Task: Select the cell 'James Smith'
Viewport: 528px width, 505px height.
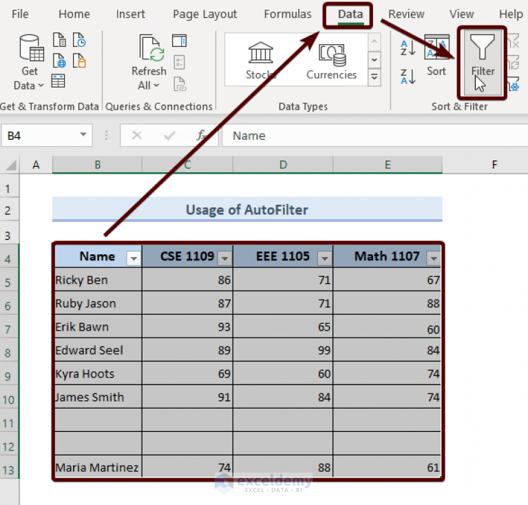Action: point(98,397)
